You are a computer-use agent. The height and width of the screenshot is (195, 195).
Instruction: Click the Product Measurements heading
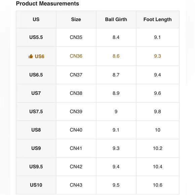[x=47, y=3]
